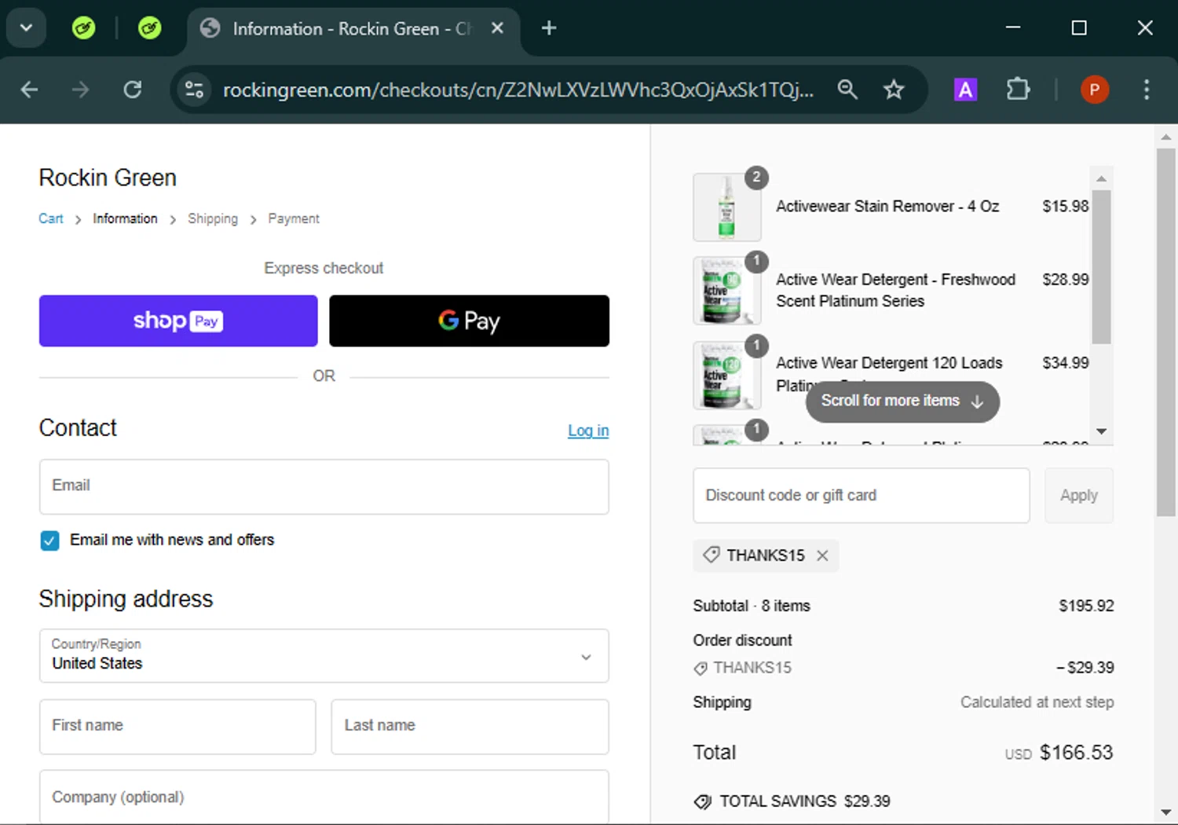Image resolution: width=1178 pixels, height=825 pixels.
Task: Click Freshwood Scent detergent thumbnail
Action: point(727,291)
